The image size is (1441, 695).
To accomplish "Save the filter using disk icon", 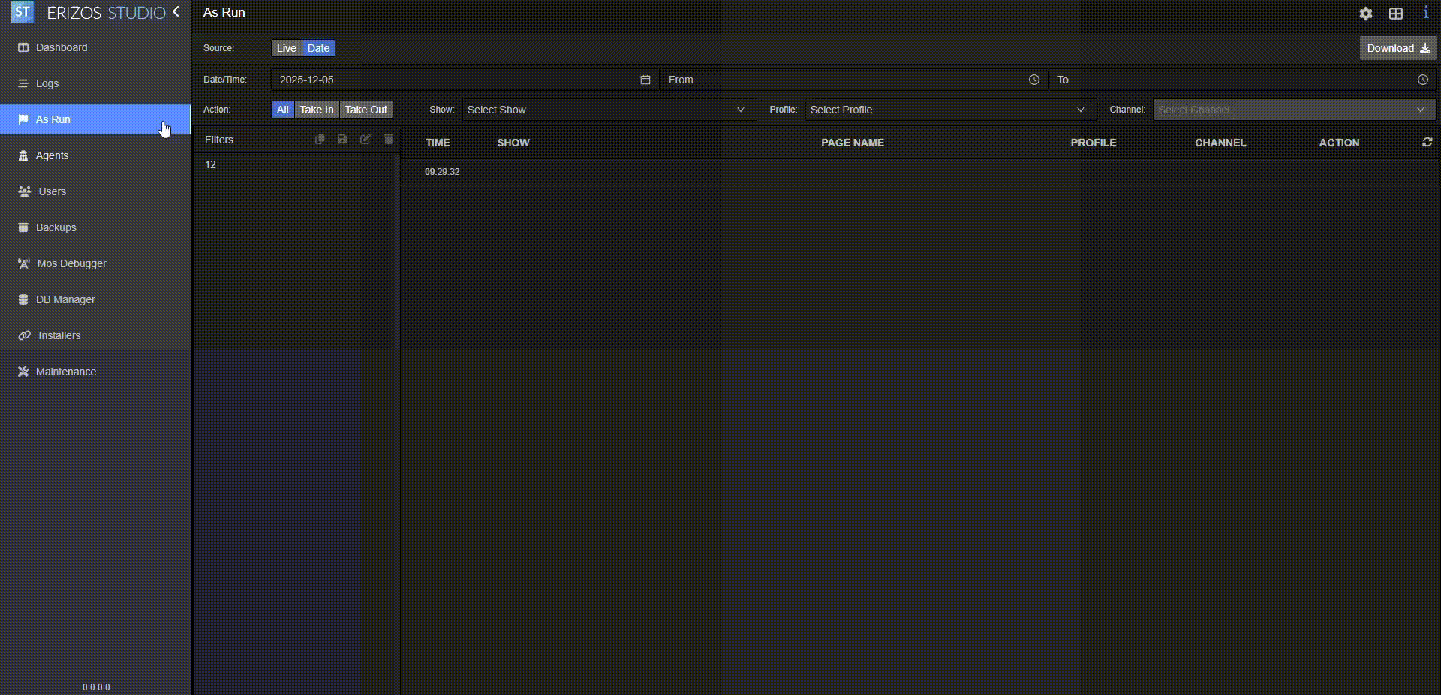I will (x=342, y=139).
